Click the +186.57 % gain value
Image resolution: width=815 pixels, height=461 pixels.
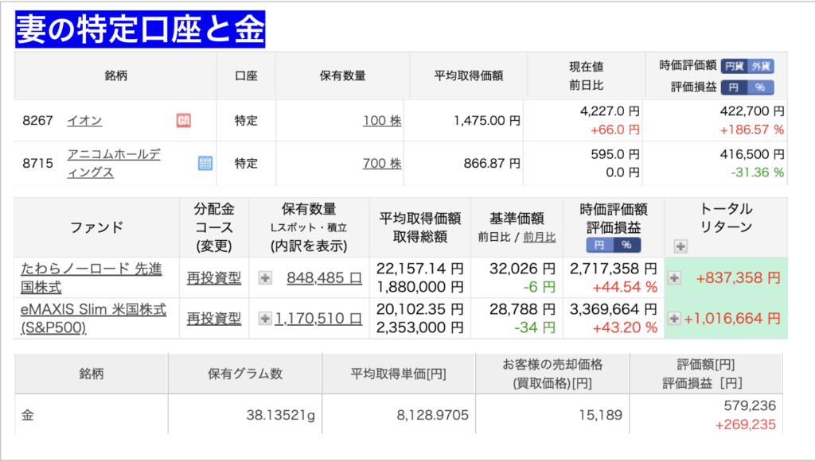click(x=752, y=130)
